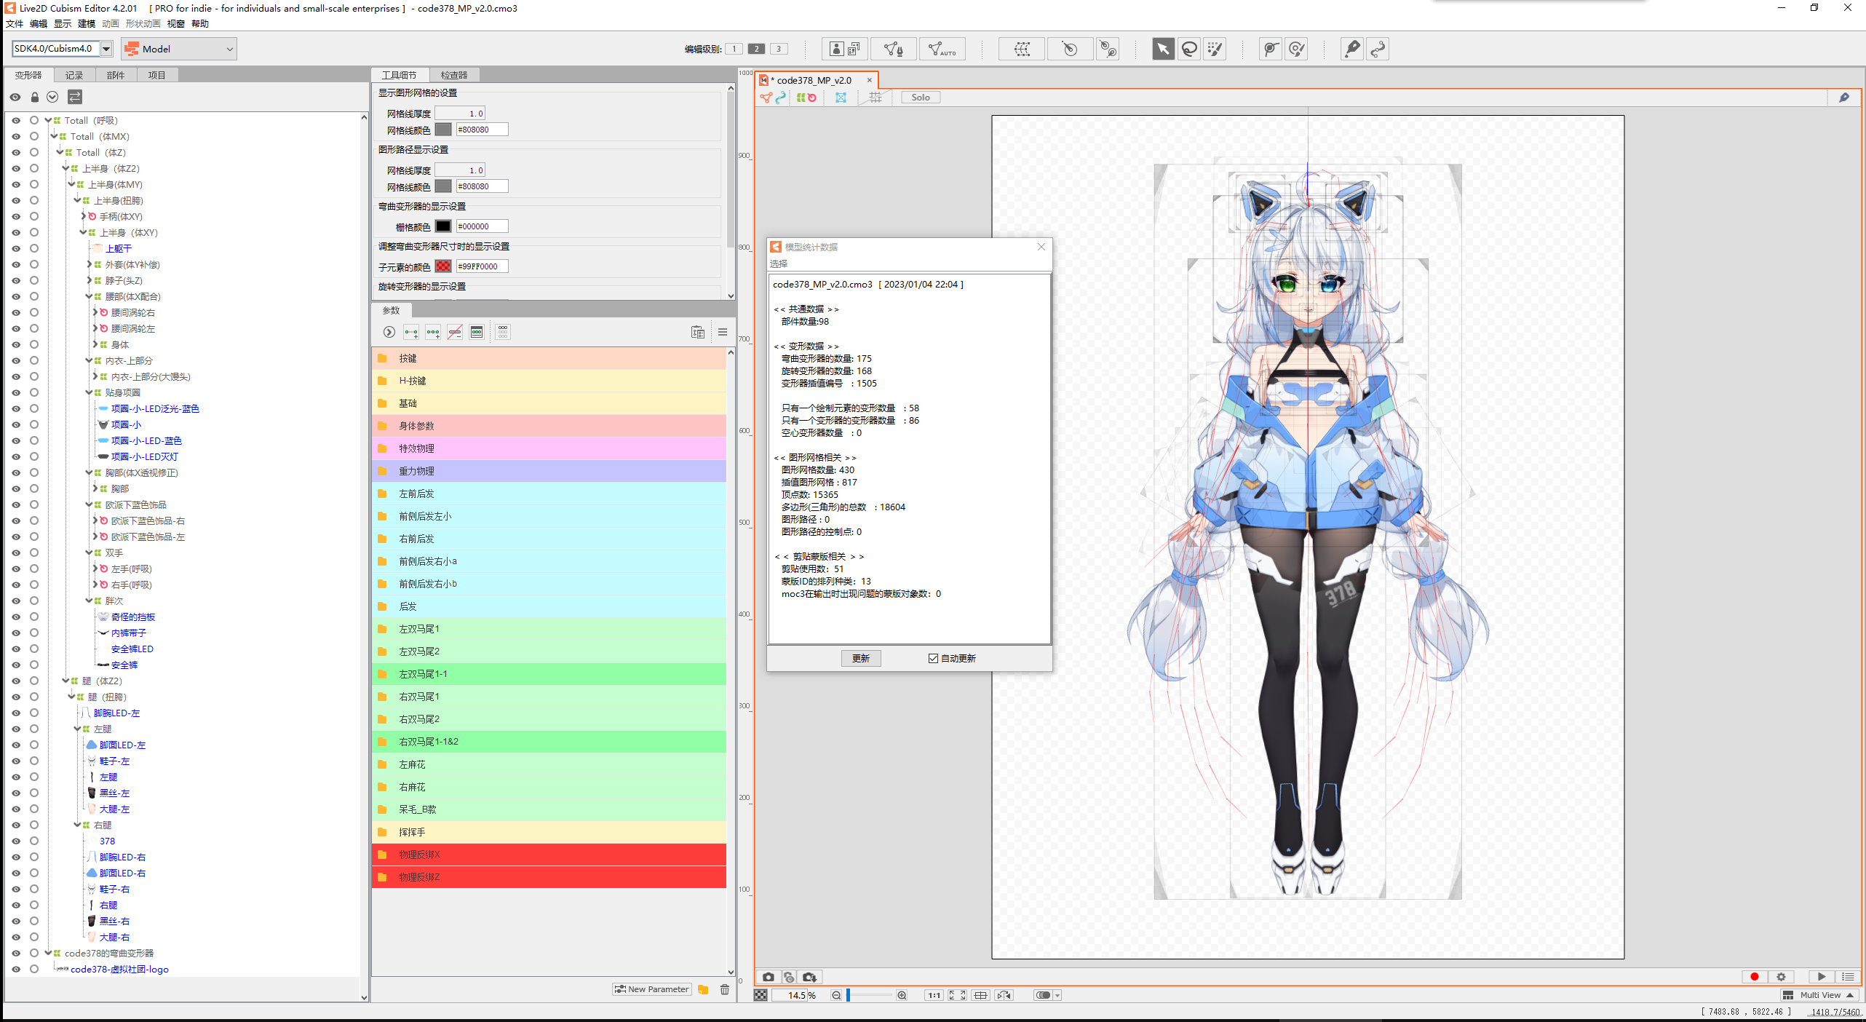The height and width of the screenshot is (1022, 1866).
Task: Toggle visibility of 安全裤 layer
Action: [x=16, y=665]
